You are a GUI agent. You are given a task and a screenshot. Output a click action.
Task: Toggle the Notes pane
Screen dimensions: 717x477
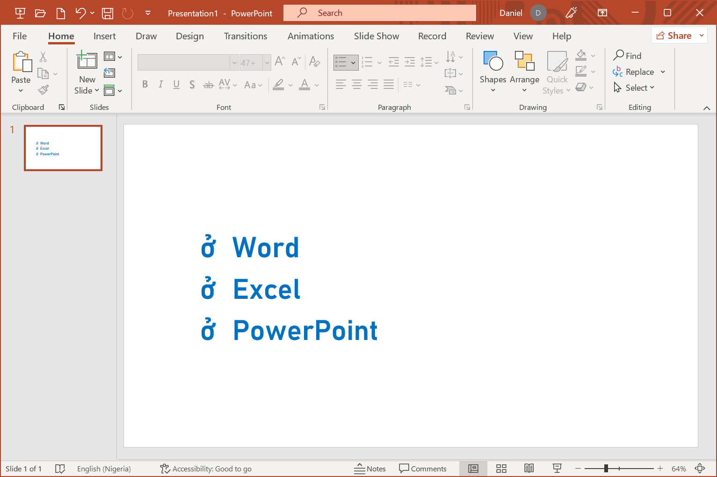370,469
